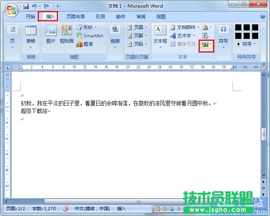Expand the signature line dropdown arrow
Image resolution: width=270 pixels, height=216 pixels.
(x=210, y=27)
